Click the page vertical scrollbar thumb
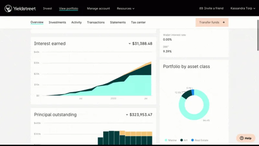The height and width of the screenshot is (146, 259). (x=258, y=35)
